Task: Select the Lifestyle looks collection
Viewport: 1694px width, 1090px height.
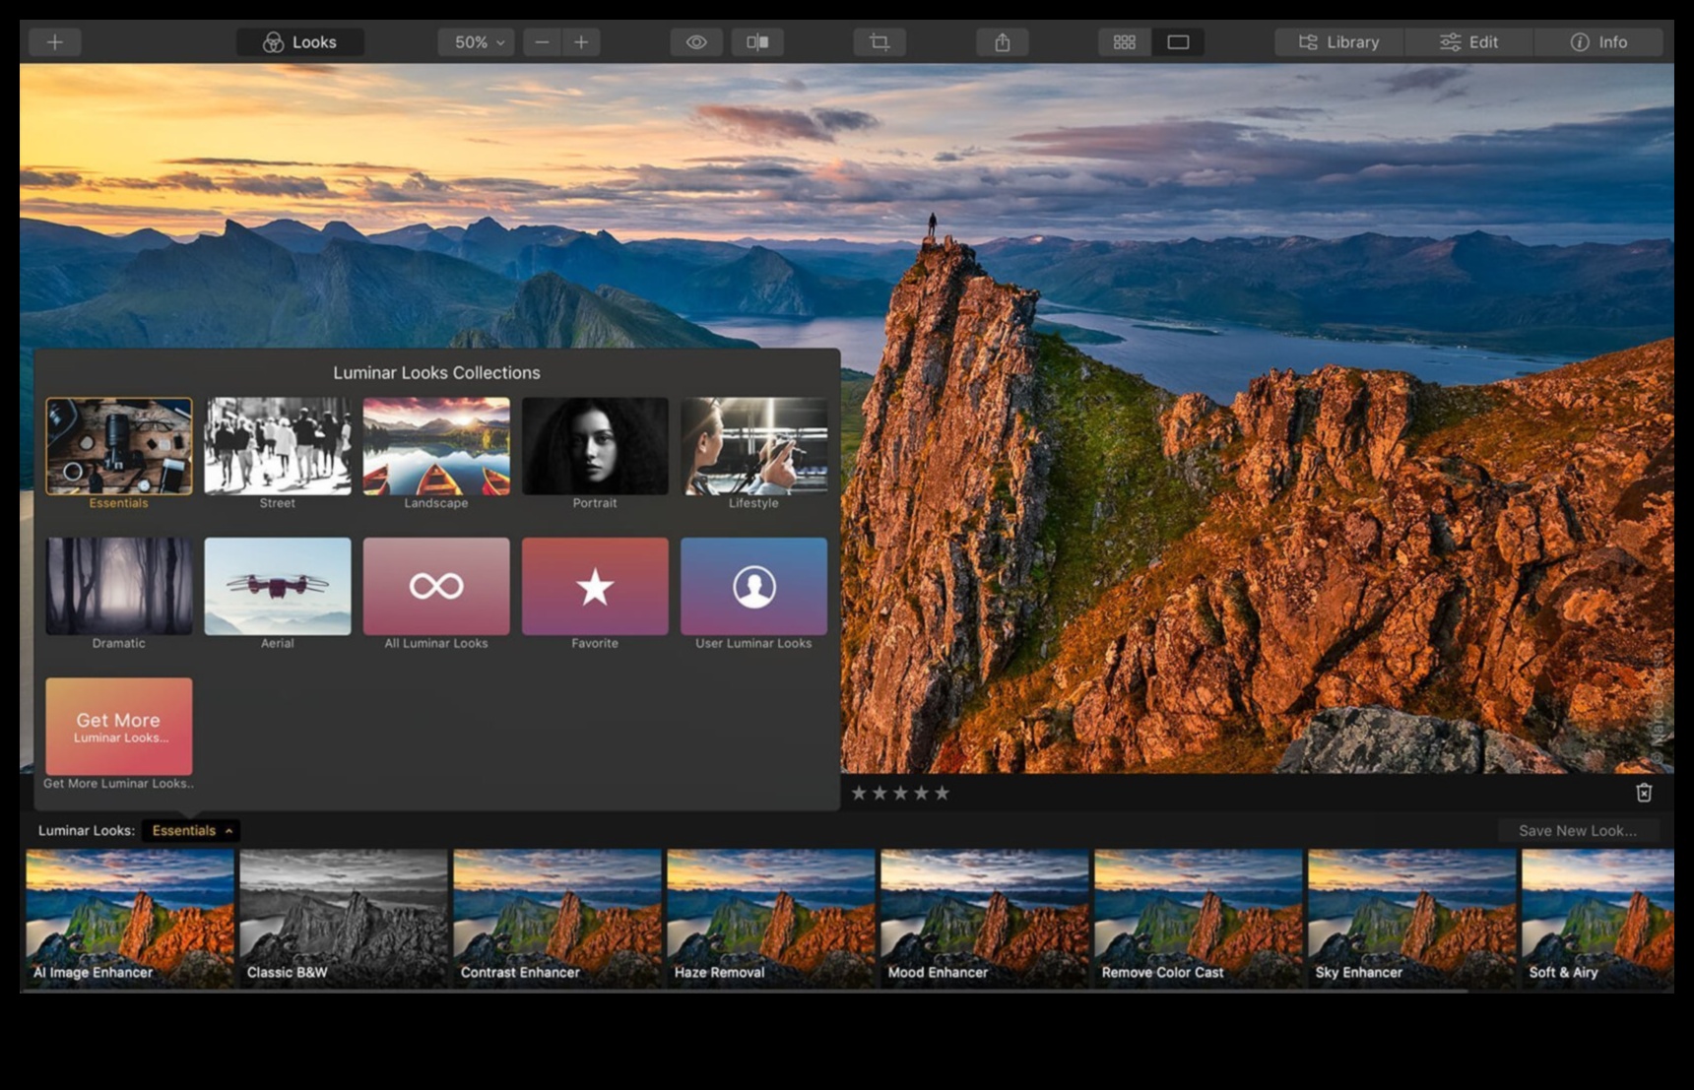Action: [753, 446]
